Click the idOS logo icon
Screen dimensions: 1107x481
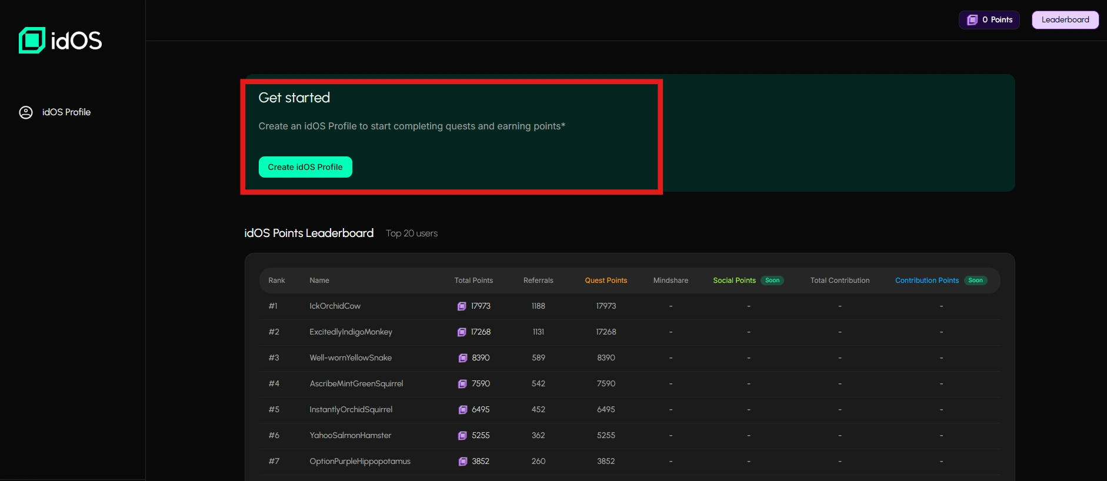tap(32, 40)
